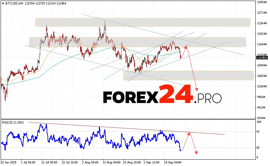Click the 130544 price axis label

click(x=262, y=2)
